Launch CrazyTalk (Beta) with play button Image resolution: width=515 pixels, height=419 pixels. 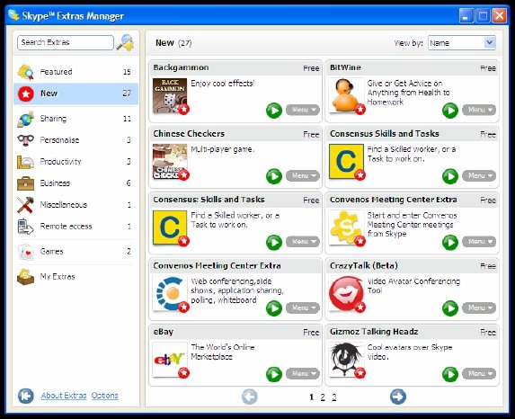(450, 308)
